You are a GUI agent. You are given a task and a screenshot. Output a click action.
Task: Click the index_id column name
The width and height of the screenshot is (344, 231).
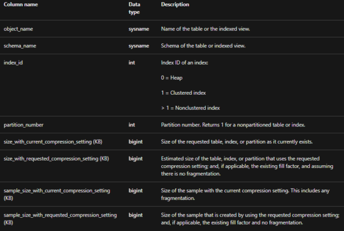13,63
